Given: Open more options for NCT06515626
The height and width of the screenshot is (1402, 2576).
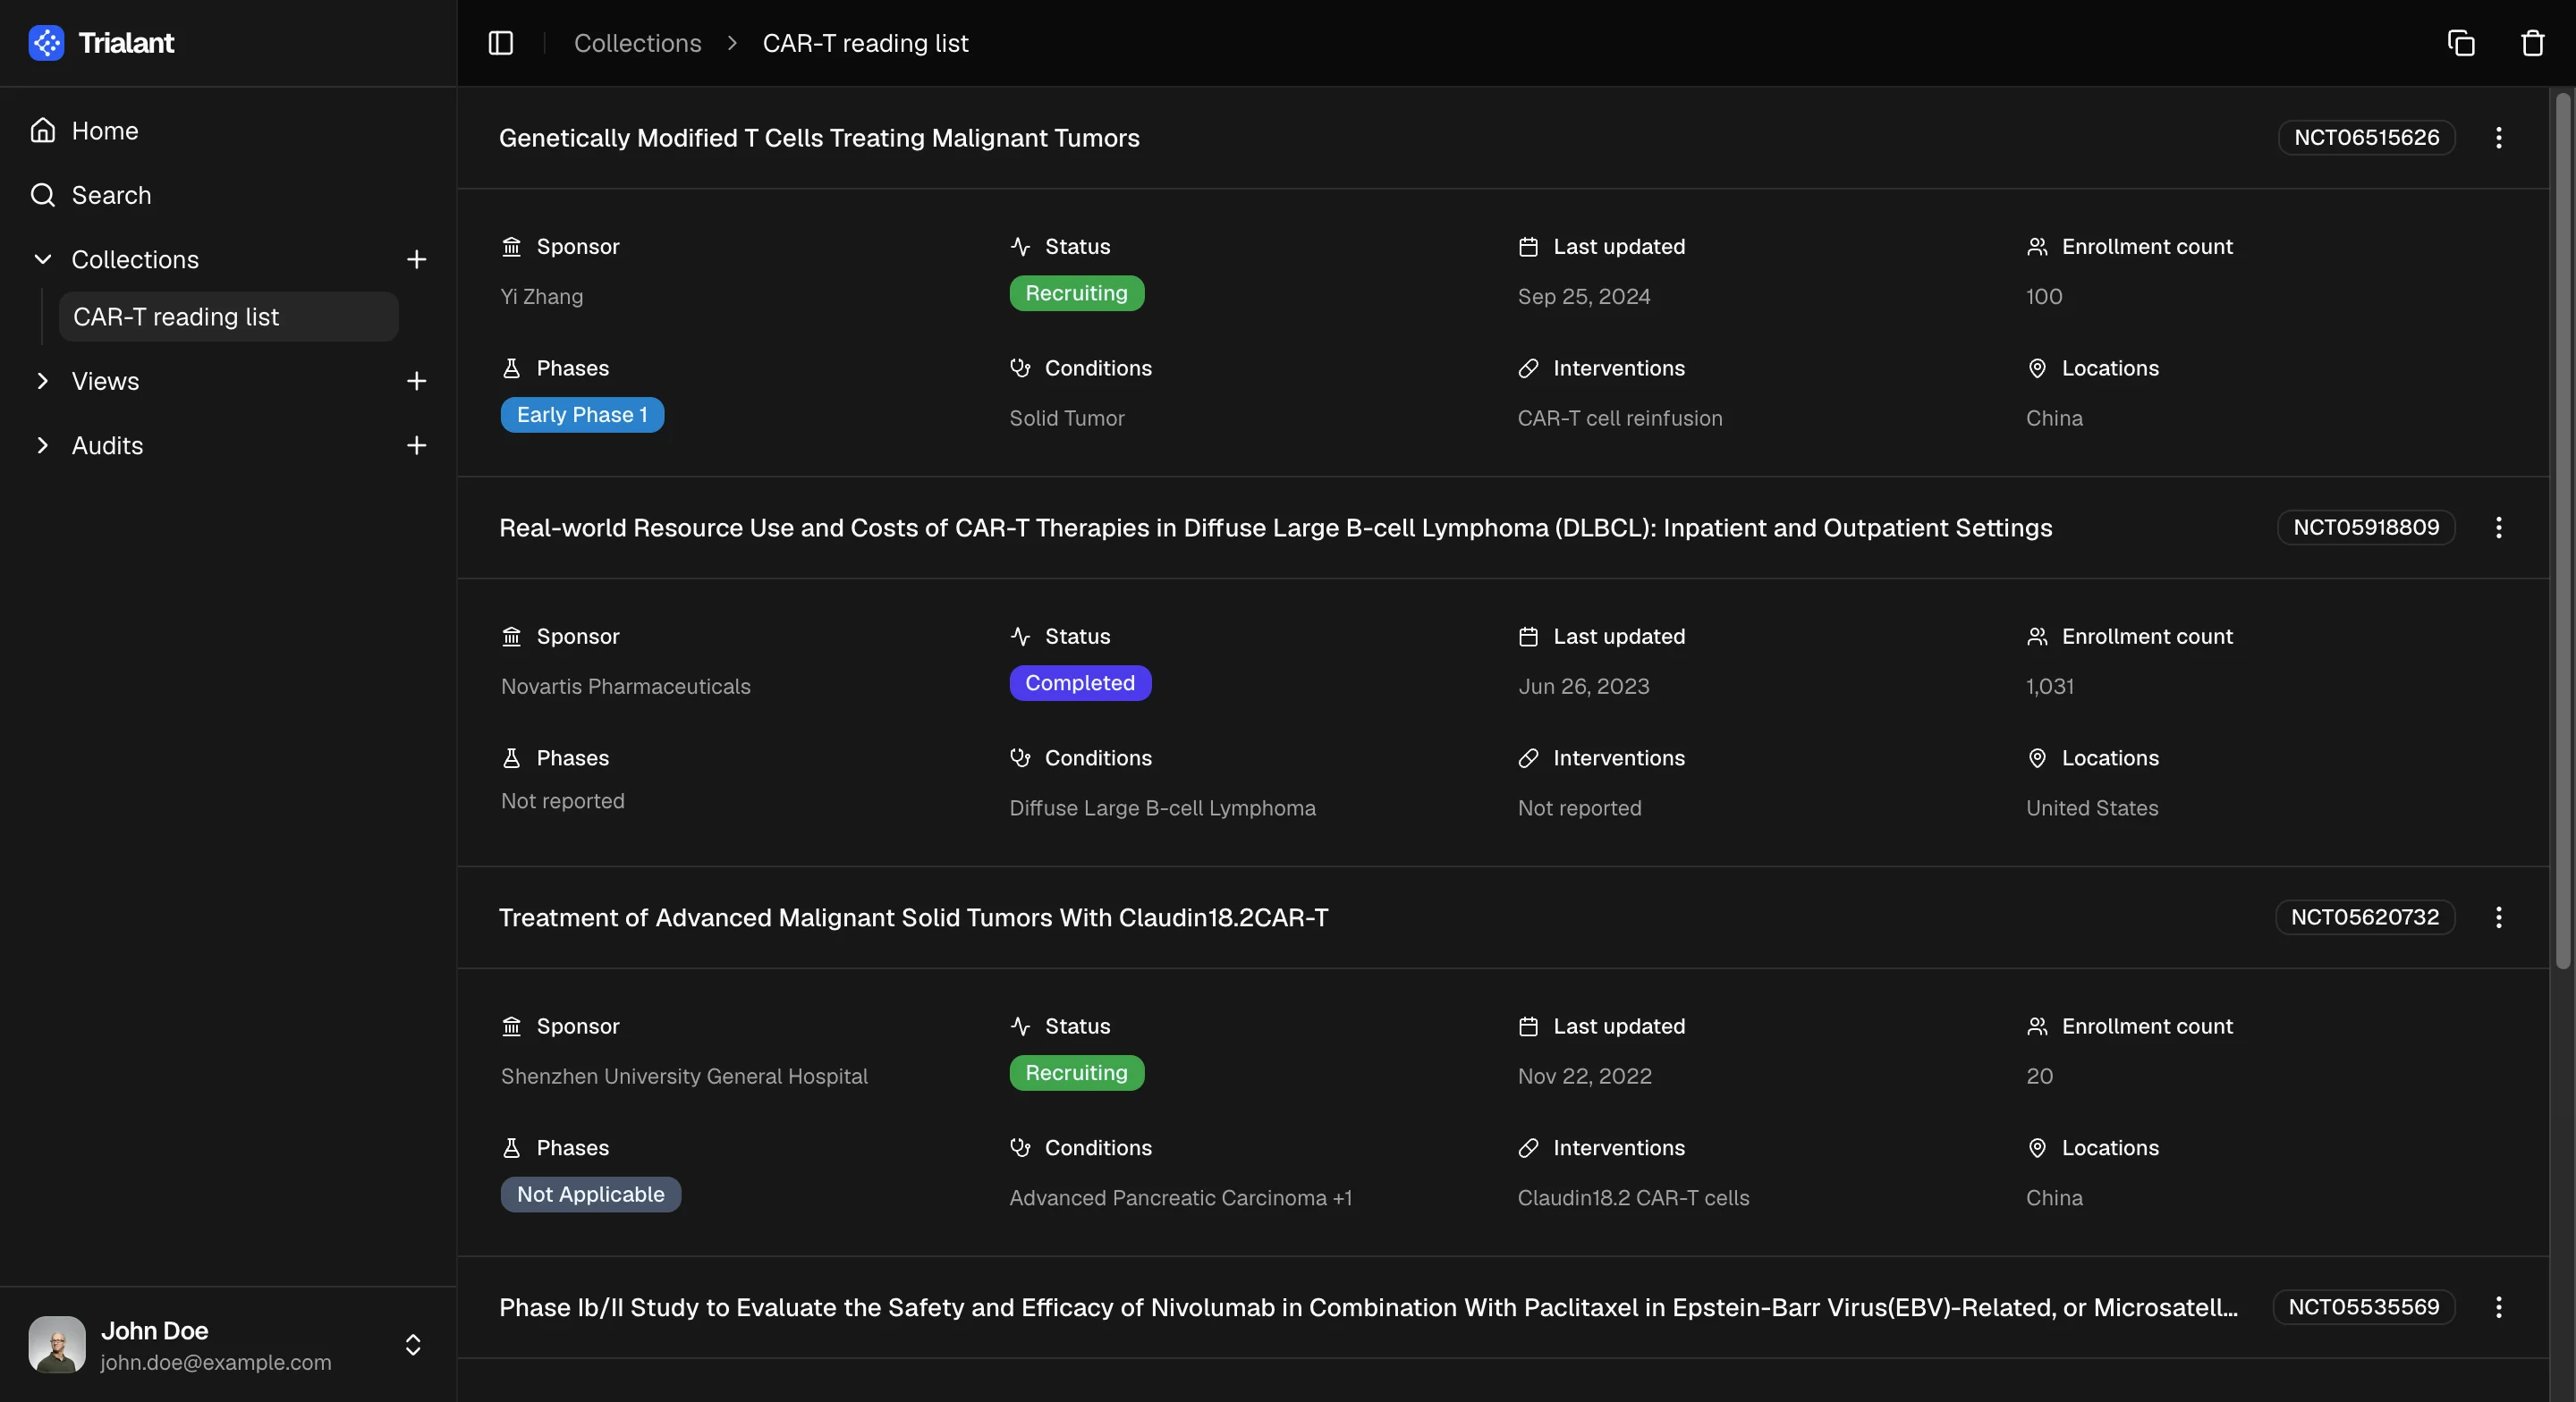Looking at the screenshot, I should coord(2498,138).
